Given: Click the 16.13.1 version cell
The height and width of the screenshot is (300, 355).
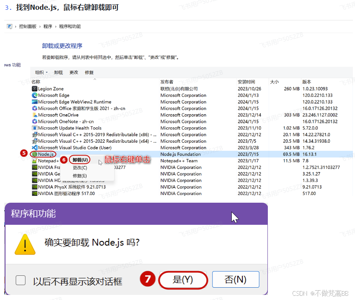Looking at the screenshot, I should [310, 154].
